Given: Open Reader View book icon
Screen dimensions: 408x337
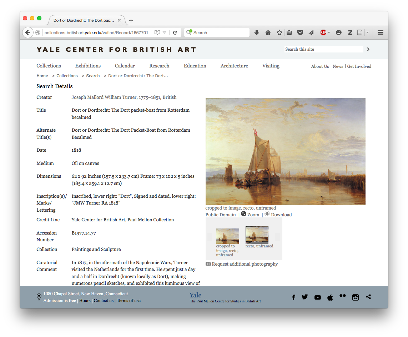Looking at the screenshot, I should coord(157,32).
